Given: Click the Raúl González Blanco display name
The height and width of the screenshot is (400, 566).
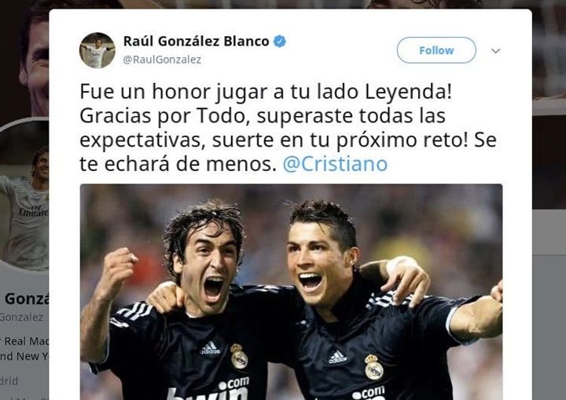Looking at the screenshot, I should (x=196, y=41).
